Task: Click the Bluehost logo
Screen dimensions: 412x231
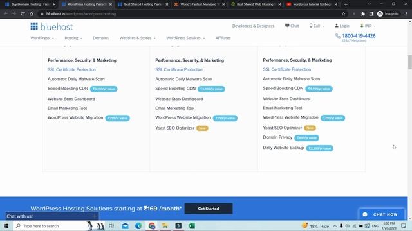Action: point(51,27)
